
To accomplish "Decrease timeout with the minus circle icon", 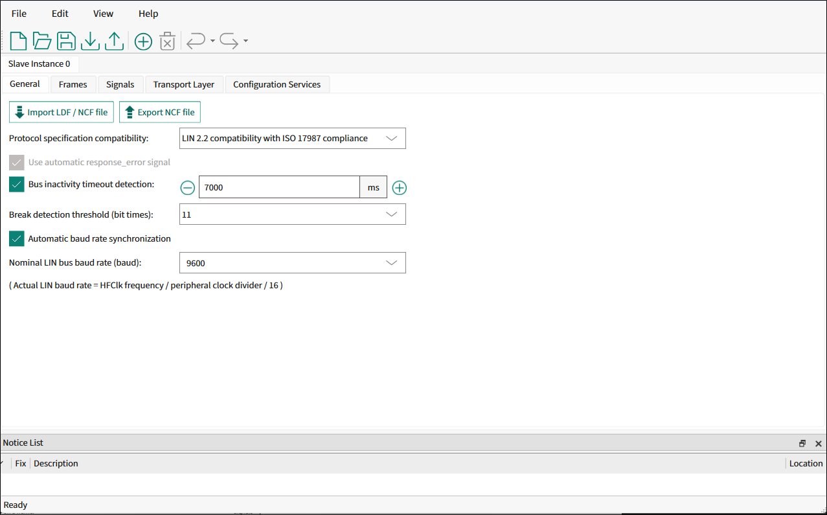I will point(187,188).
